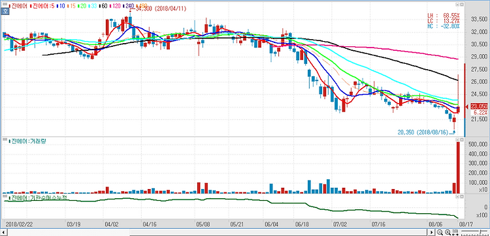Viewport: 490px width, 236px height.
Task: Select the 240-day moving average legend
Action: point(129,6)
